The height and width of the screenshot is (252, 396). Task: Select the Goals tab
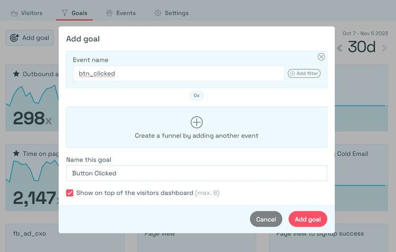tap(74, 13)
